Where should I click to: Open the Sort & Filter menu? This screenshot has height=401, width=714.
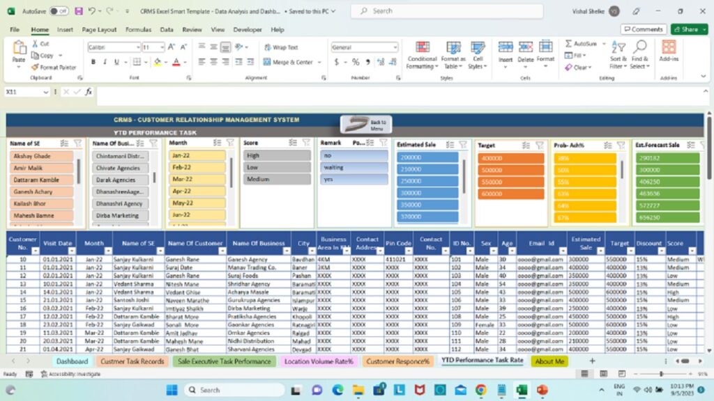click(x=618, y=54)
